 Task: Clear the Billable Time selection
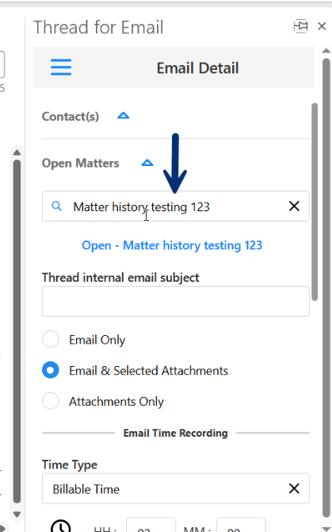pos(294,488)
